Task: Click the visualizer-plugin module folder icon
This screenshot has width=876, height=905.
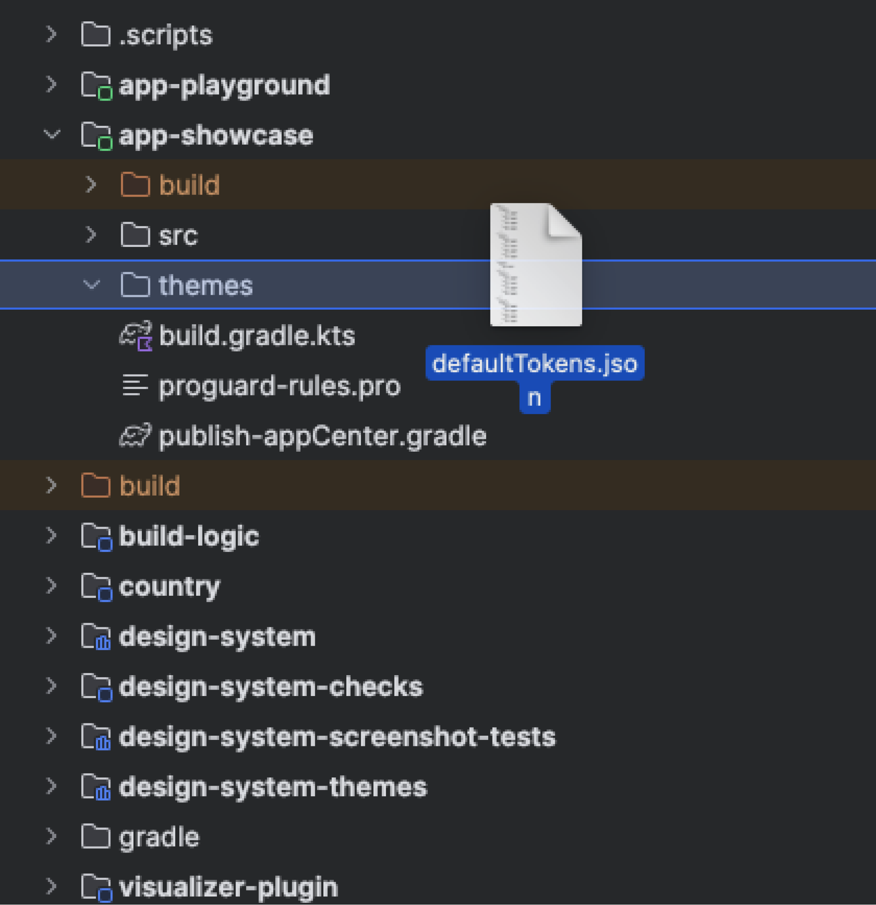Action: 96,887
